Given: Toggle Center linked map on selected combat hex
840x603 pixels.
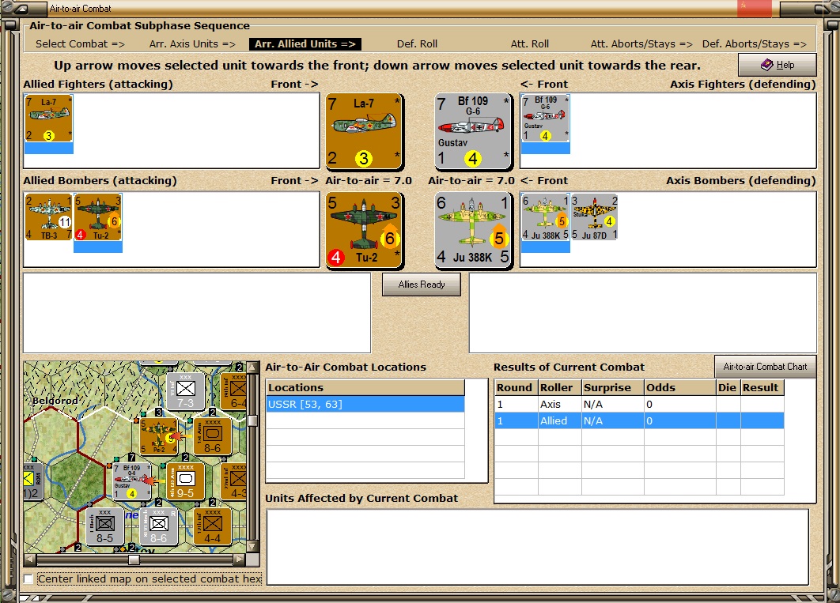Looking at the screenshot, I should tap(28, 579).
